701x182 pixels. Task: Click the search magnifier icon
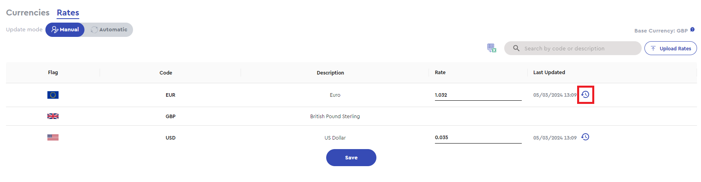click(x=516, y=48)
